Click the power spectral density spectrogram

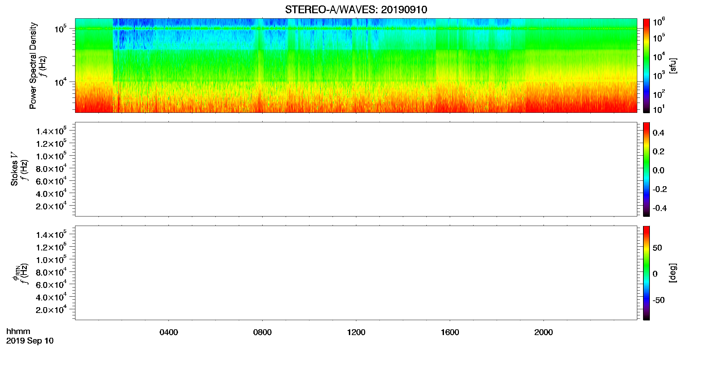356,66
